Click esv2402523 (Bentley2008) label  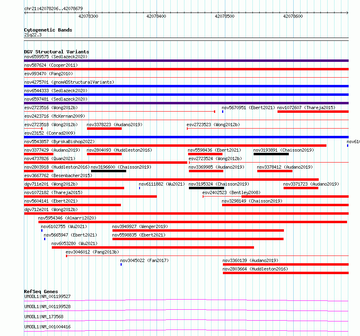pyautogui.click(x=231, y=192)
